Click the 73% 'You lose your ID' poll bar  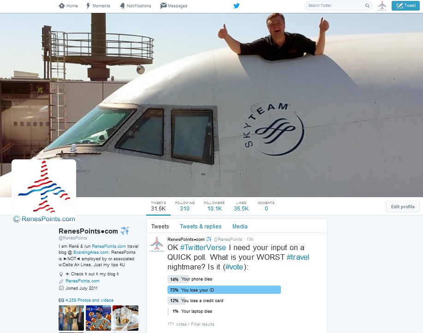pos(224,290)
